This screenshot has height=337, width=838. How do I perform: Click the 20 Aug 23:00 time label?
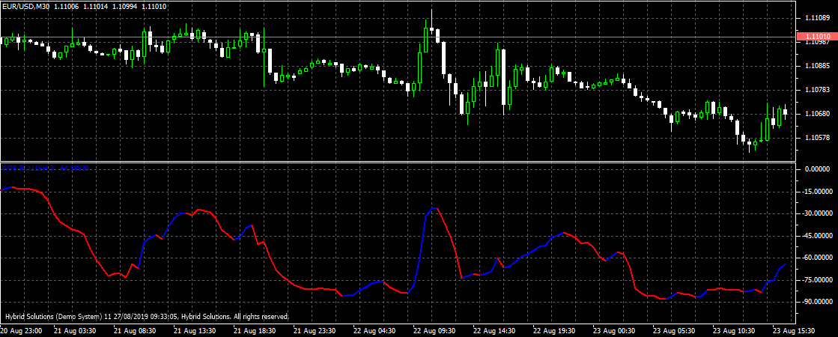click(x=22, y=330)
